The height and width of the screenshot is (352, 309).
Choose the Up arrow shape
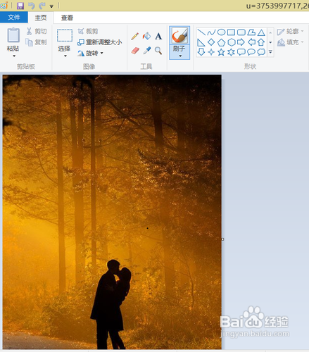click(x=261, y=42)
